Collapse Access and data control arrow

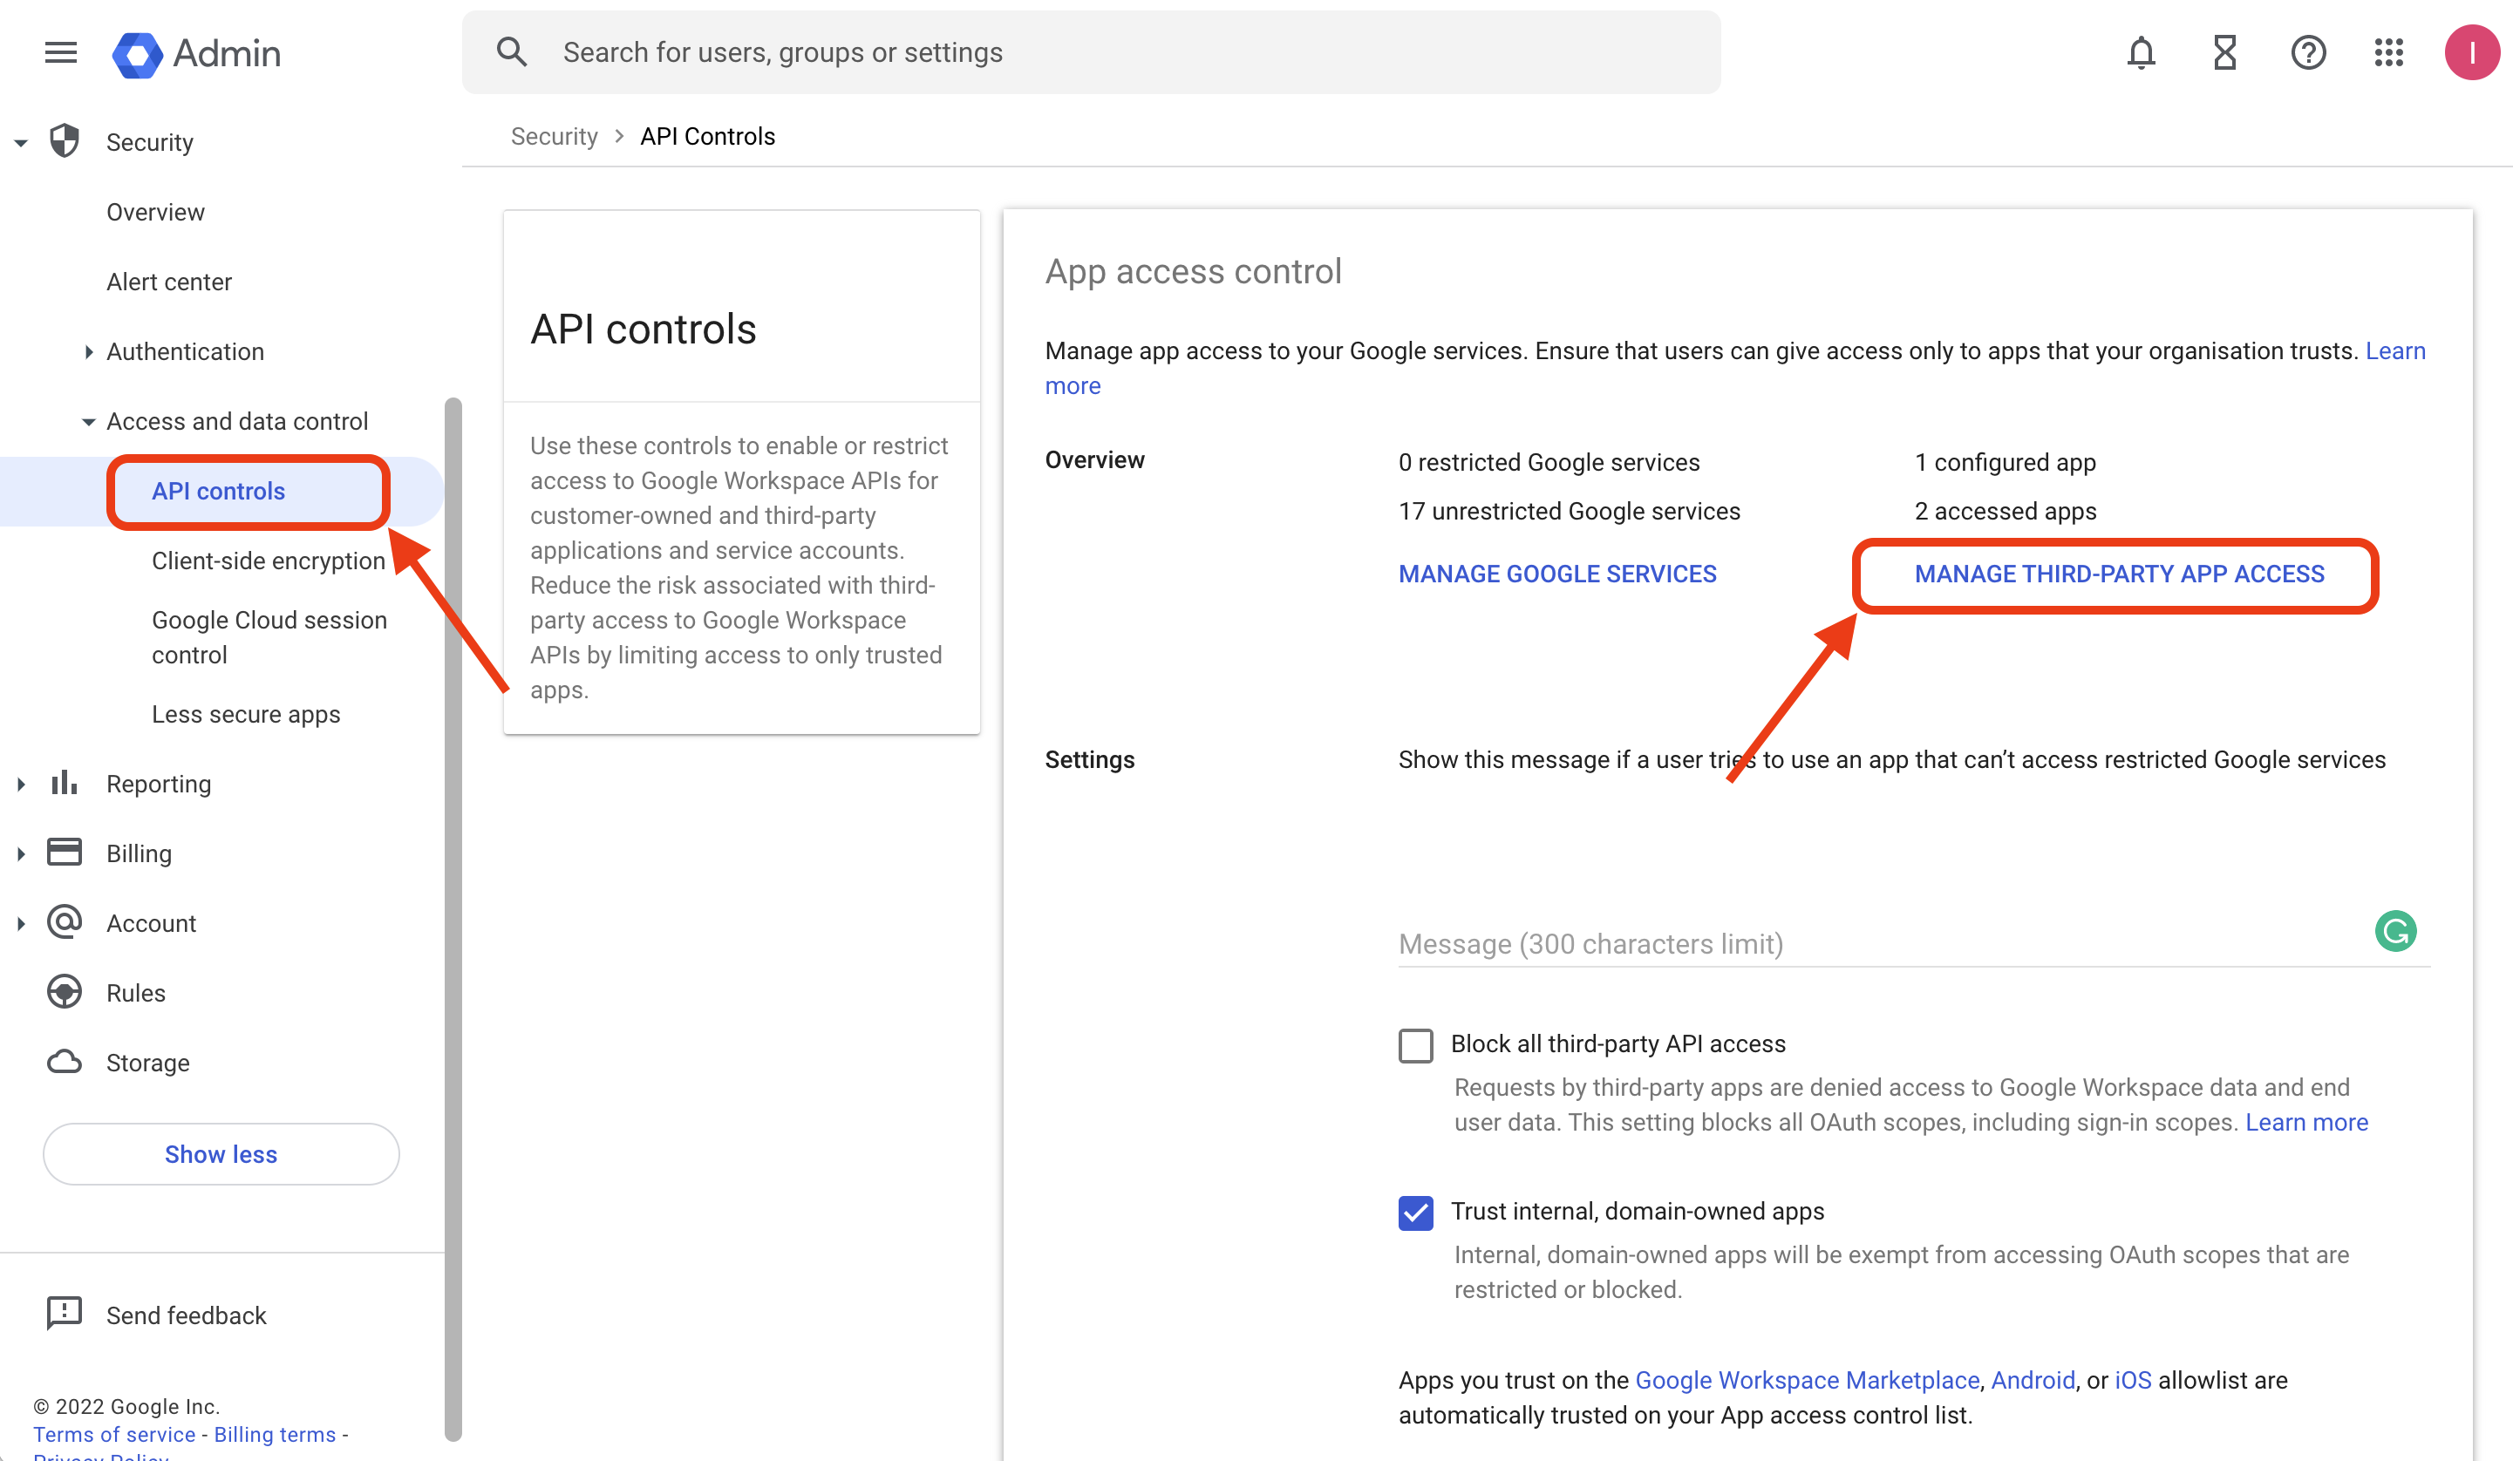click(89, 422)
